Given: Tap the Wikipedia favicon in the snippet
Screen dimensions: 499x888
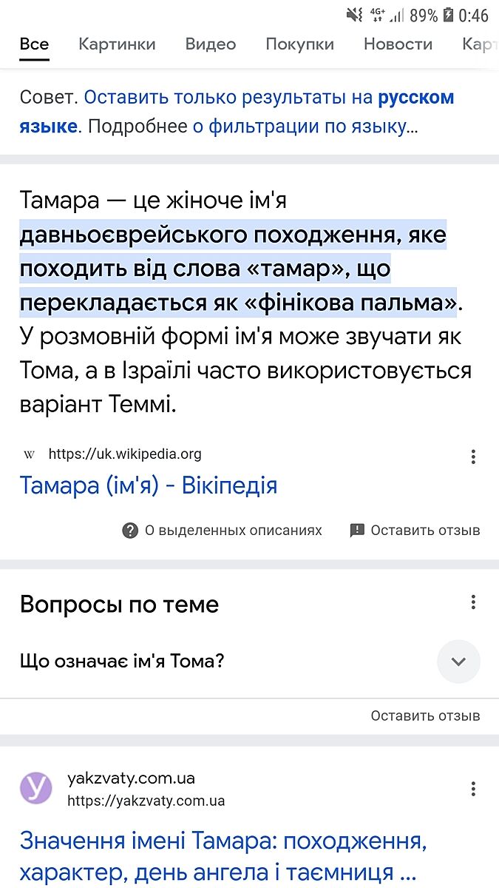Looking at the screenshot, I should (x=30, y=454).
